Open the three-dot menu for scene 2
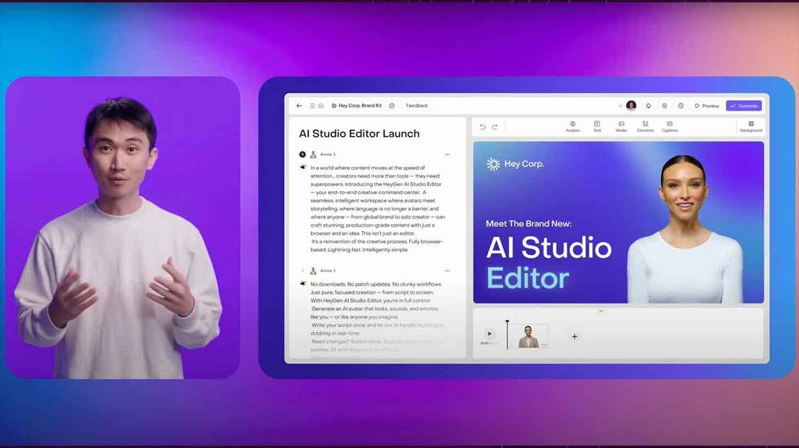 click(x=447, y=270)
